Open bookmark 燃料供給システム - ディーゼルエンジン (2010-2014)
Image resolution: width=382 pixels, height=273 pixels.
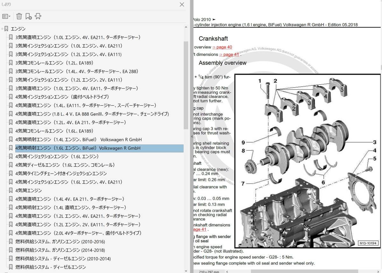(x=63, y=259)
